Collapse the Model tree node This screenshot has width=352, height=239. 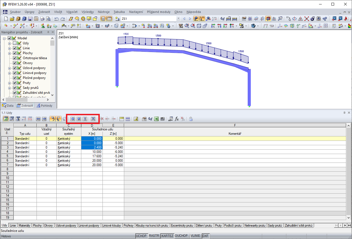pos(5,38)
